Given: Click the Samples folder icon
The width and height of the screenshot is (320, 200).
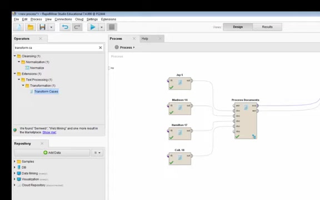Looking at the screenshot, I should pos(19,162).
